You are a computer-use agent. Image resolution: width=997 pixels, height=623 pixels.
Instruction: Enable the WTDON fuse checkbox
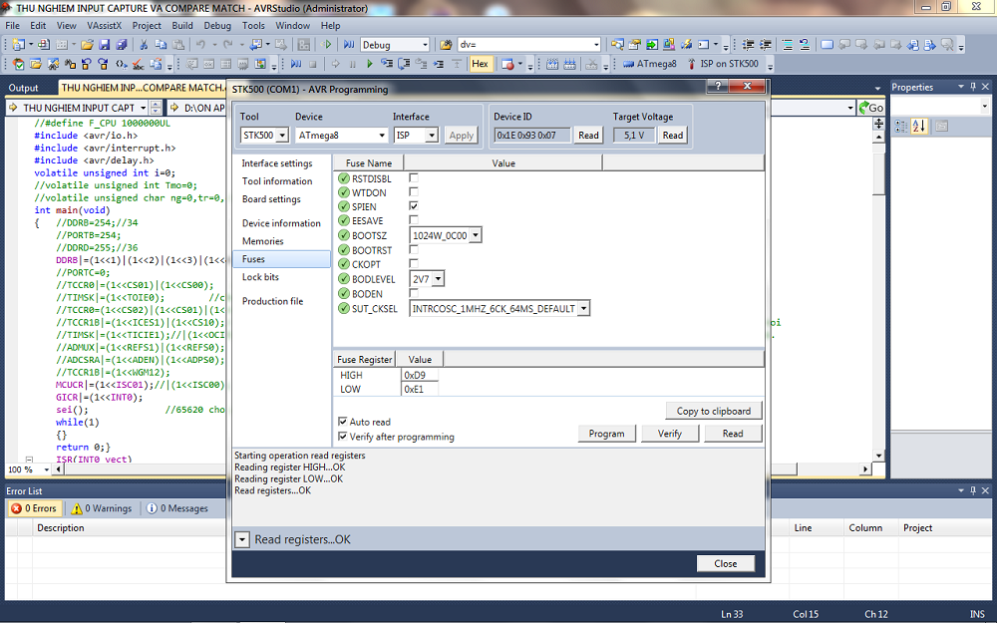pyautogui.click(x=414, y=192)
